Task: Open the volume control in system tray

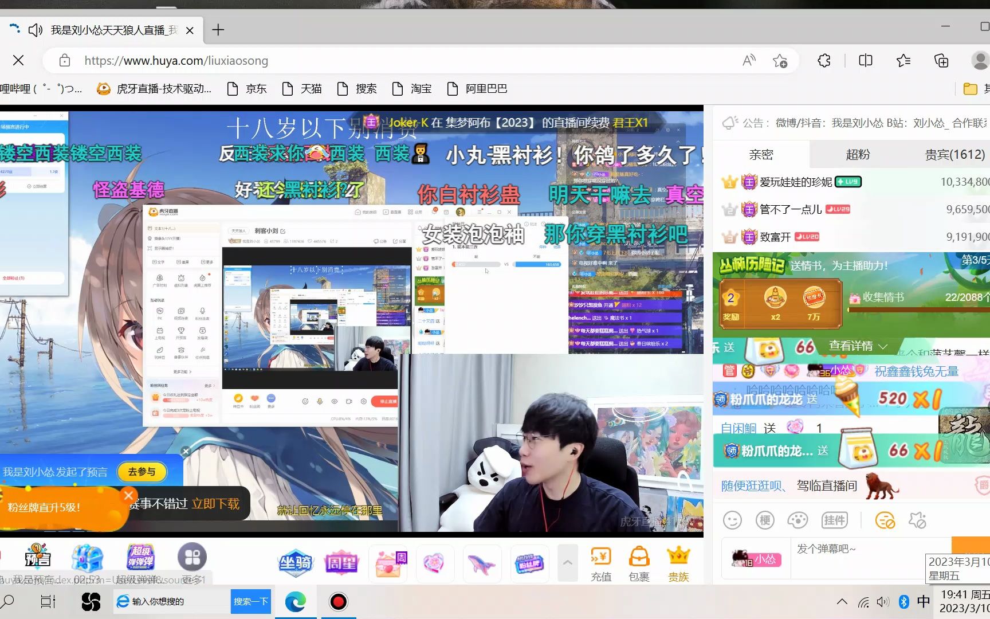Action: point(882,602)
